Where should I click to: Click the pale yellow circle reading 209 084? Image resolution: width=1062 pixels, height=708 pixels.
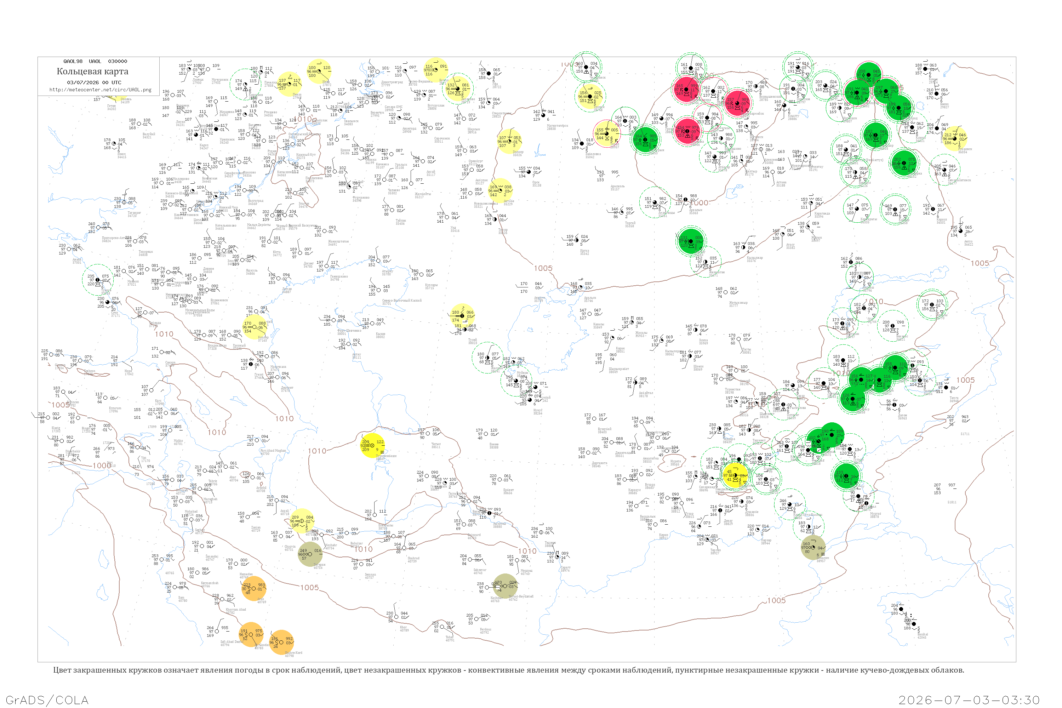[x=302, y=521]
